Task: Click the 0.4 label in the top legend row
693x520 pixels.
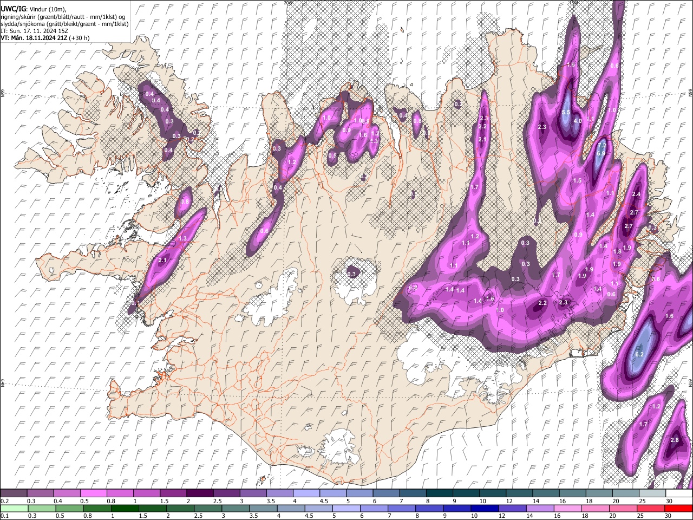Action: [x=58, y=501]
